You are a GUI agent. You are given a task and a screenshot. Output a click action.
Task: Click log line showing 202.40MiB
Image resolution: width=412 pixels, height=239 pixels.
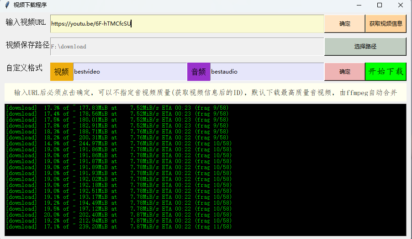119,215
